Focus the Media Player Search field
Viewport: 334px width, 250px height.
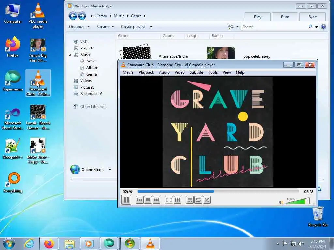tap(274, 27)
